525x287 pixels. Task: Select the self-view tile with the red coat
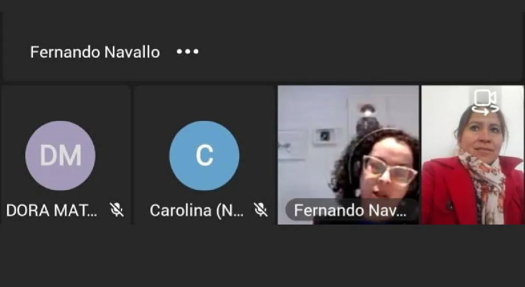pyautogui.click(x=472, y=155)
